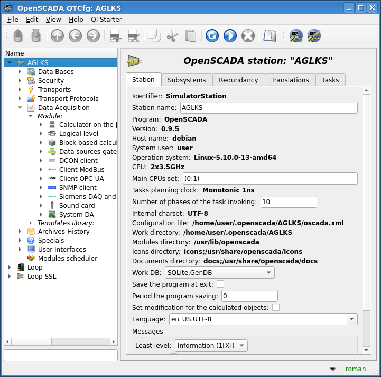Stop cyclic refresh with the X icon
The image size is (381, 377).
[248, 36]
